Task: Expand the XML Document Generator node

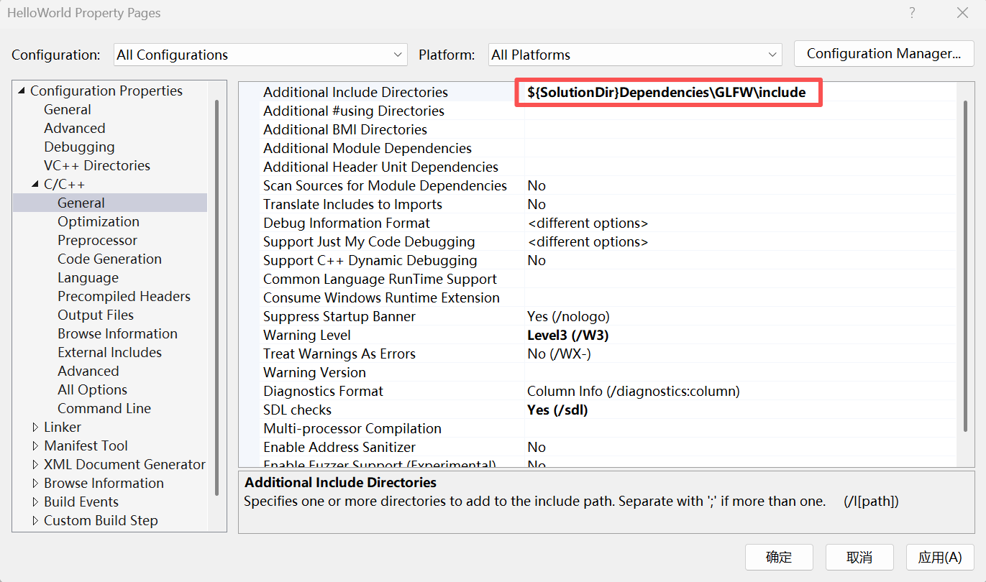Action: pyautogui.click(x=35, y=465)
